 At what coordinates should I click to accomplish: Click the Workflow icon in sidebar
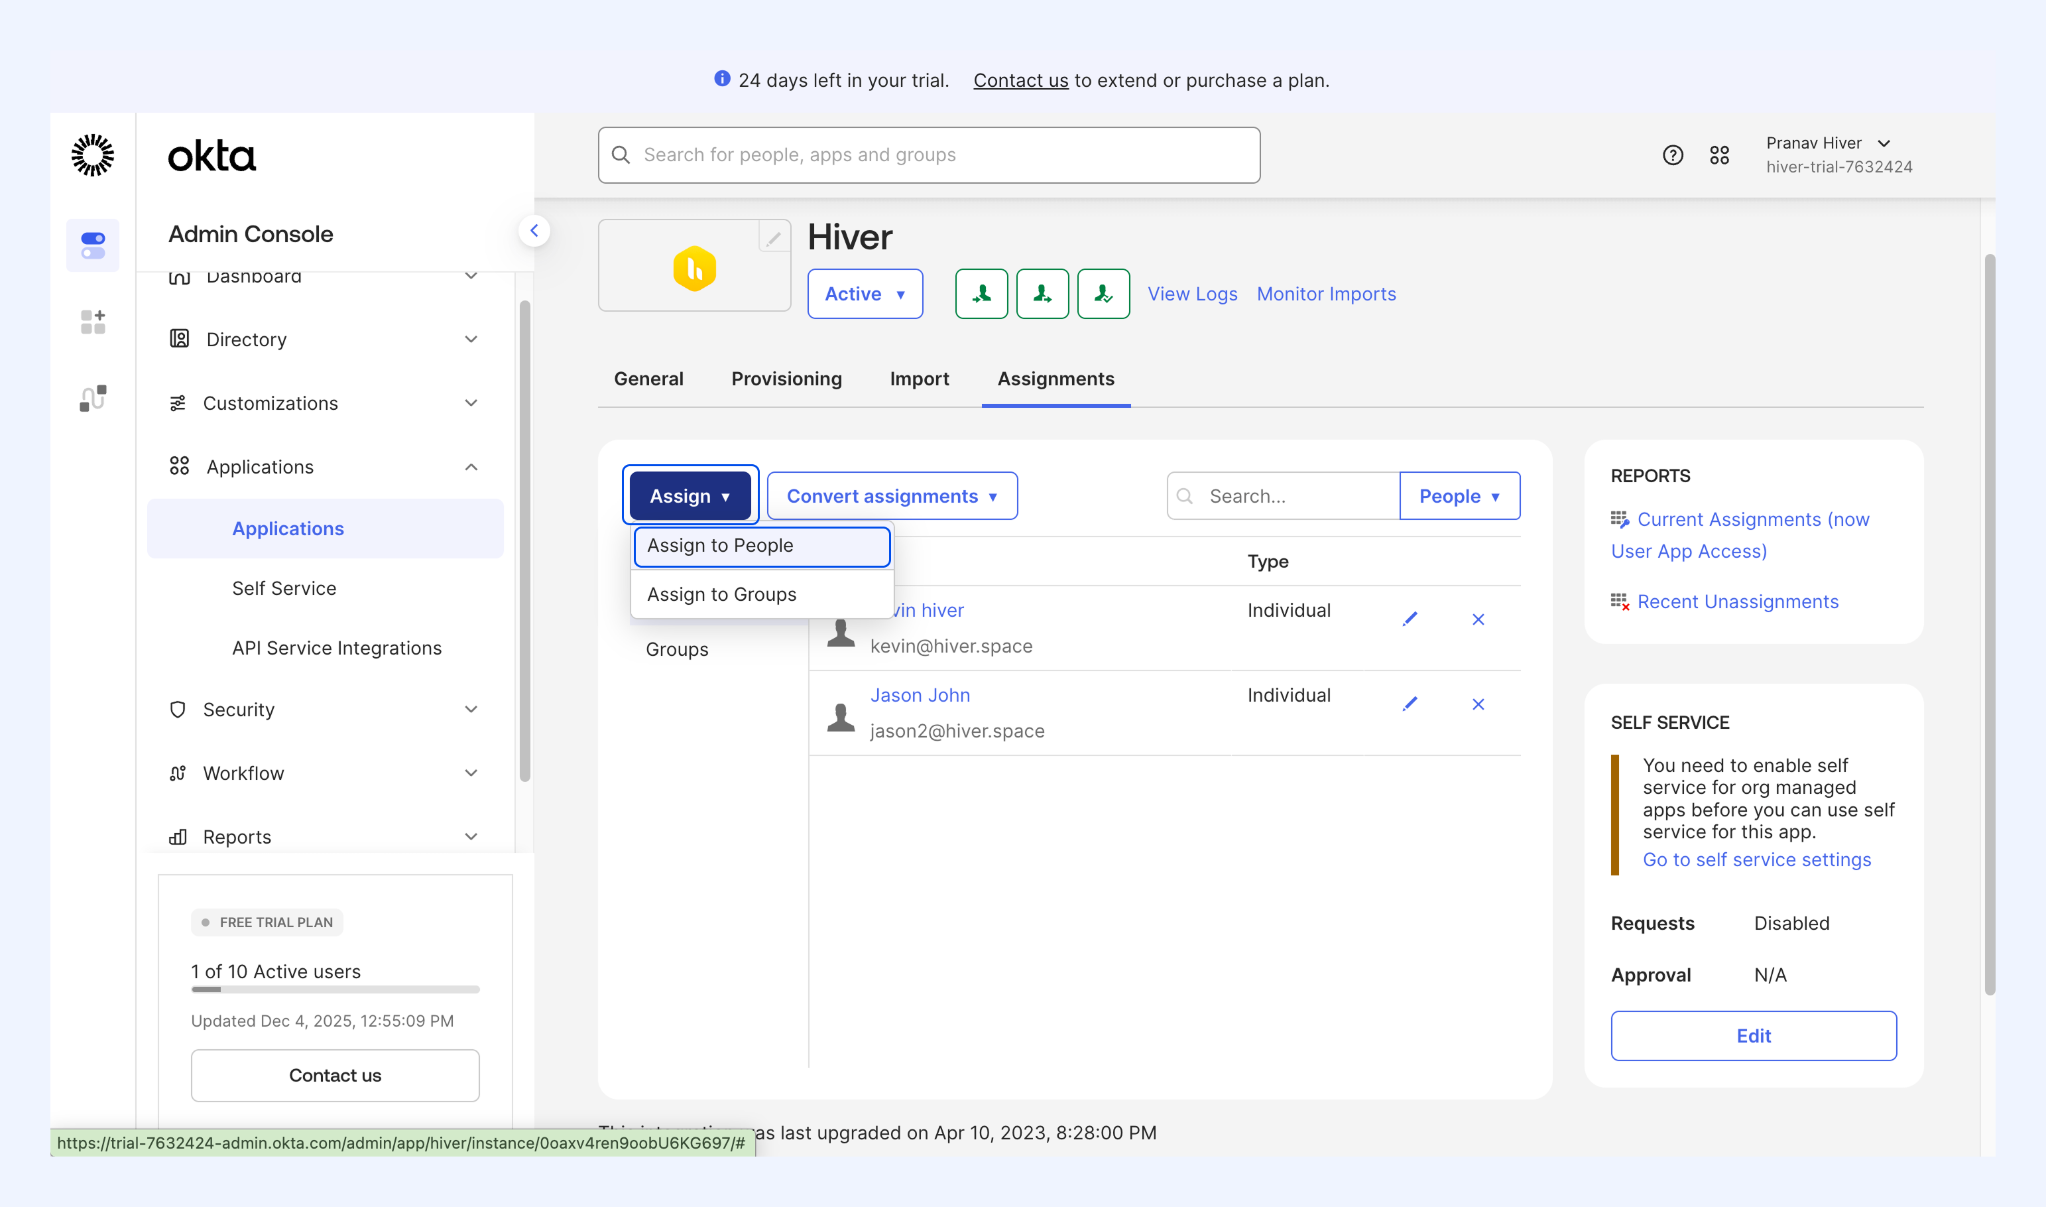tap(177, 773)
